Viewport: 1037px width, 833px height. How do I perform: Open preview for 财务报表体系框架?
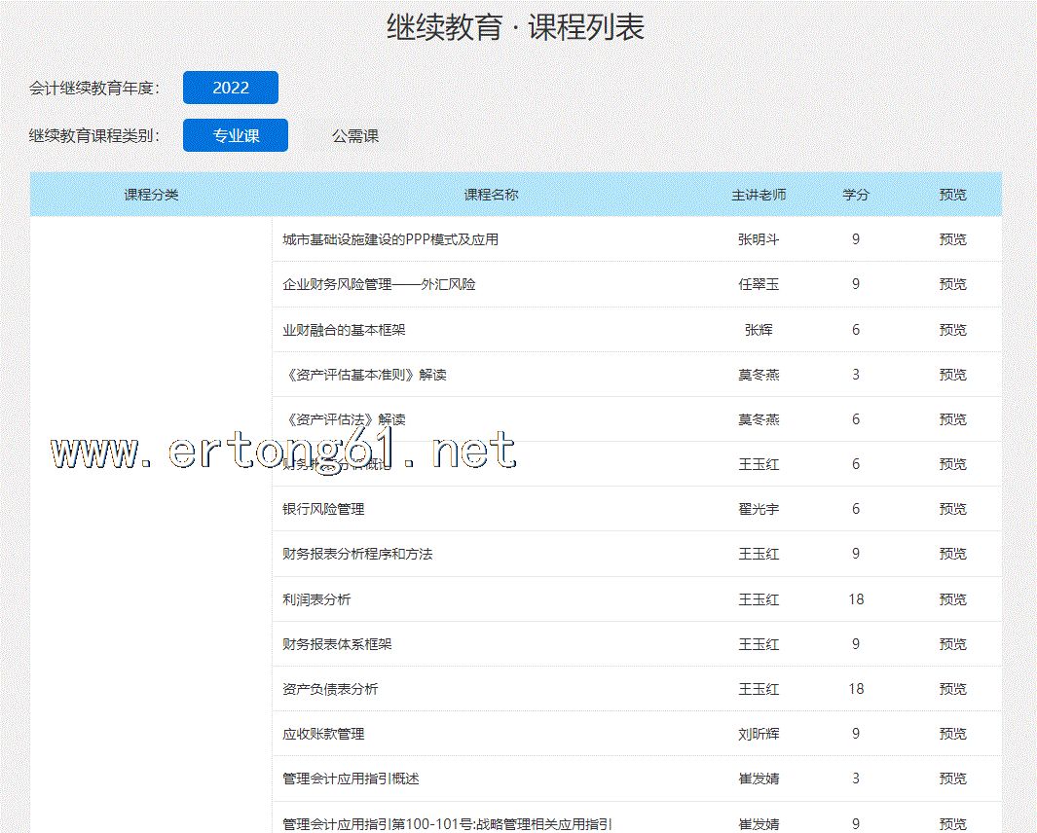click(x=952, y=644)
